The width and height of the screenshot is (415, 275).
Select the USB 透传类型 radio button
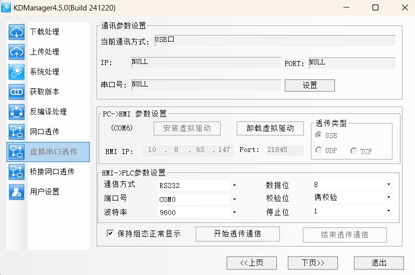pos(319,135)
